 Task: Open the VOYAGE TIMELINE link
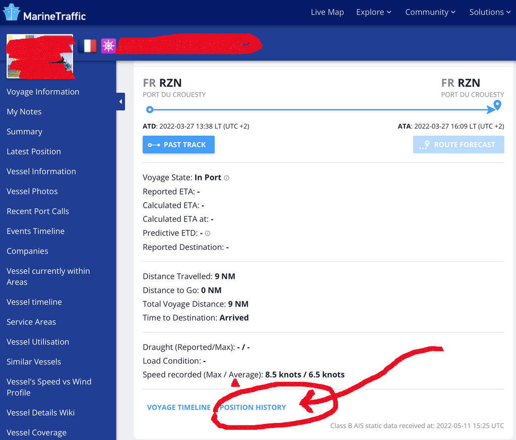[179, 407]
